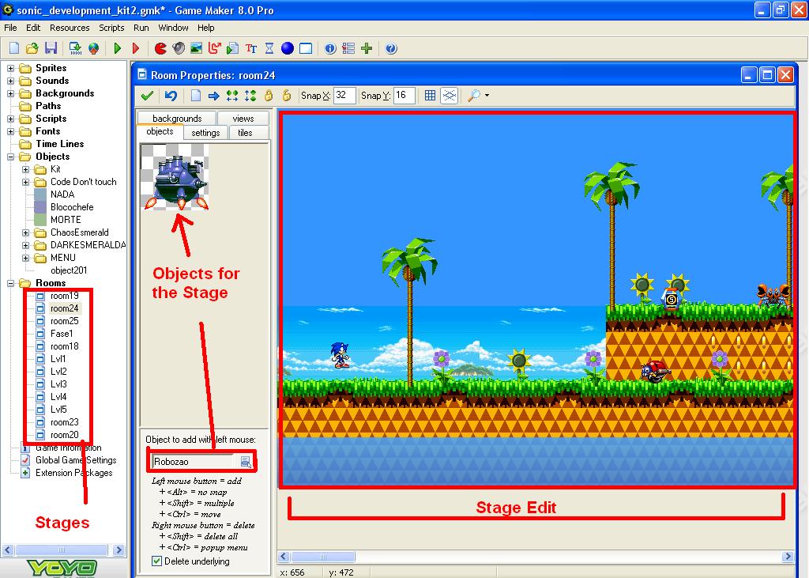
Task: Open the Run menu
Action: [141, 28]
